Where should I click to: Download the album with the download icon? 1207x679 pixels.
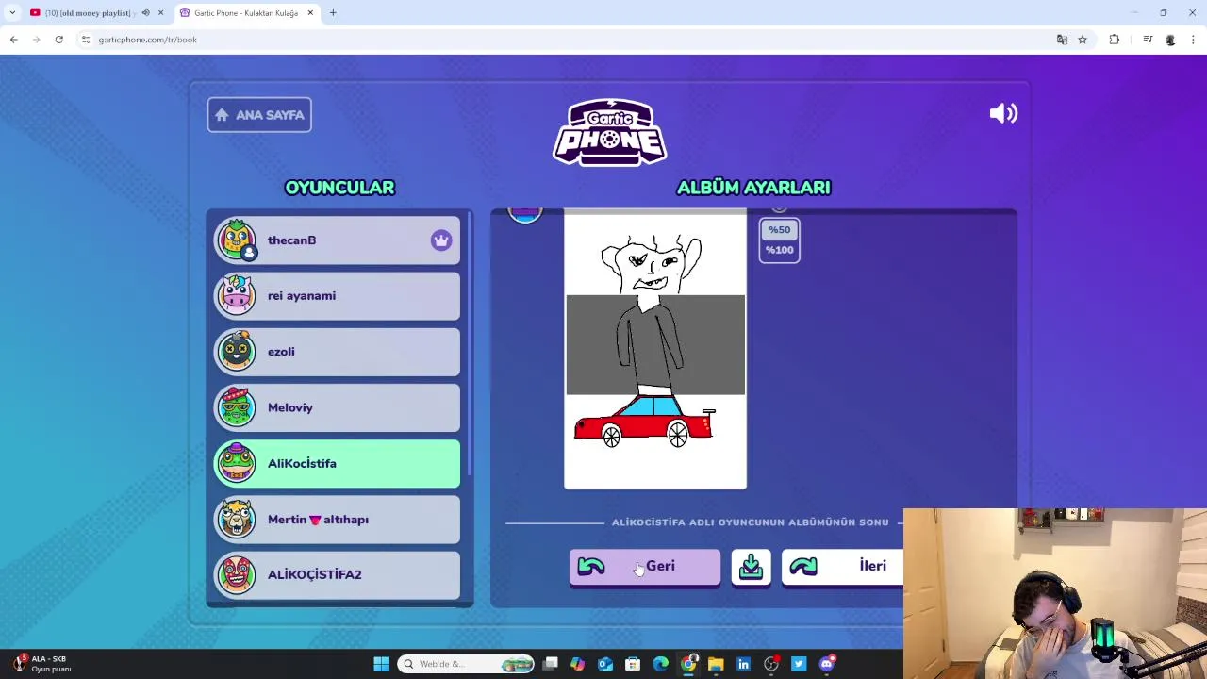point(751,567)
